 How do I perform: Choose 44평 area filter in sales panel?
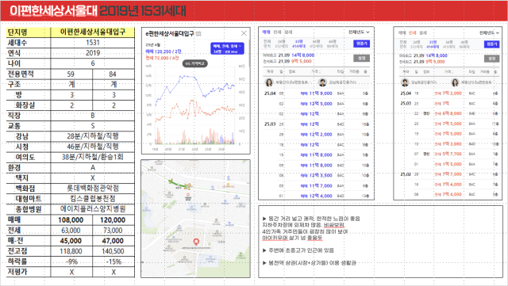332,44
